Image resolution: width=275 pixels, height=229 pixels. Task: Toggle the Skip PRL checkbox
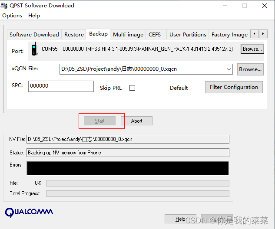tap(132, 88)
